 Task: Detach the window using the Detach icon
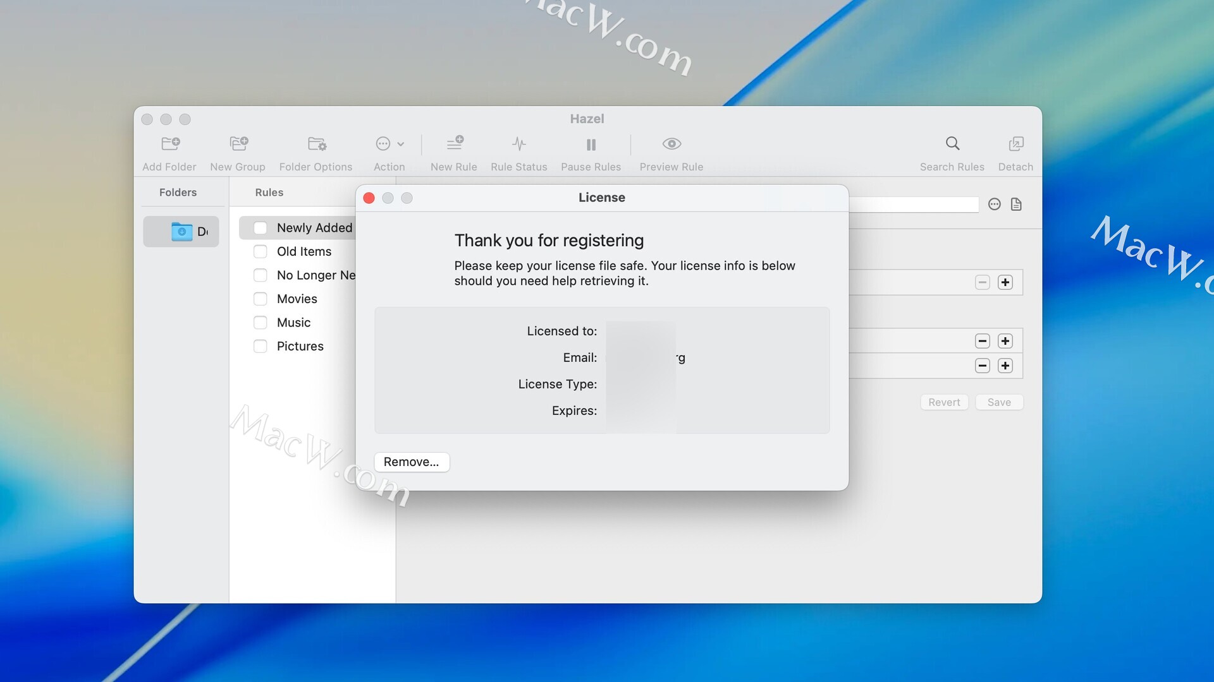tap(1015, 144)
